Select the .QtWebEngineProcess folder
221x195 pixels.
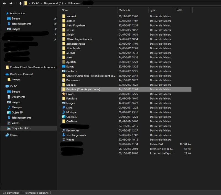[x=79, y=39]
